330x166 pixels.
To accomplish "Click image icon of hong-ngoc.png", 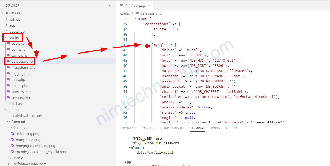I will tap(13, 140).
